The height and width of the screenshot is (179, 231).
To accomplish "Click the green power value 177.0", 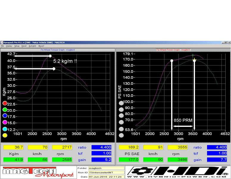I will coord(129,160).
